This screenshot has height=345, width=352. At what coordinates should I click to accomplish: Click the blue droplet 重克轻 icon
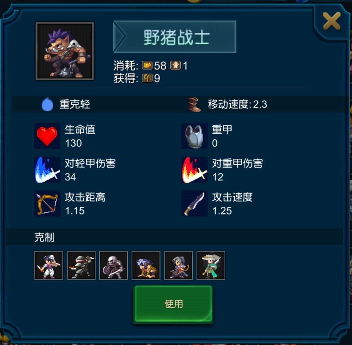(47, 104)
